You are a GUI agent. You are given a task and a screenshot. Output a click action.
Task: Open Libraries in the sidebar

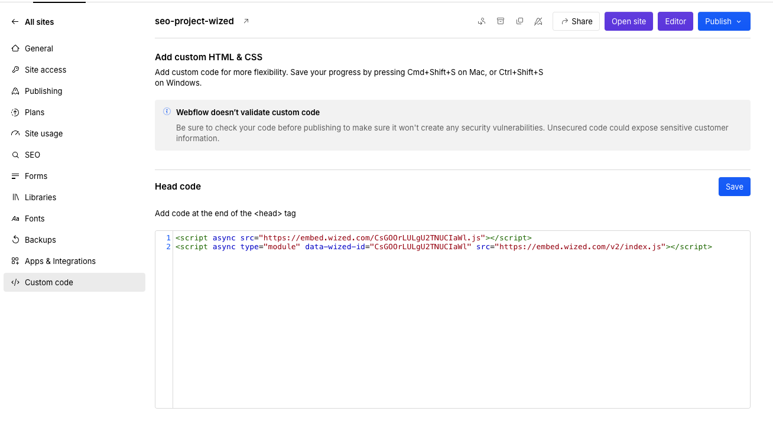tap(74, 197)
